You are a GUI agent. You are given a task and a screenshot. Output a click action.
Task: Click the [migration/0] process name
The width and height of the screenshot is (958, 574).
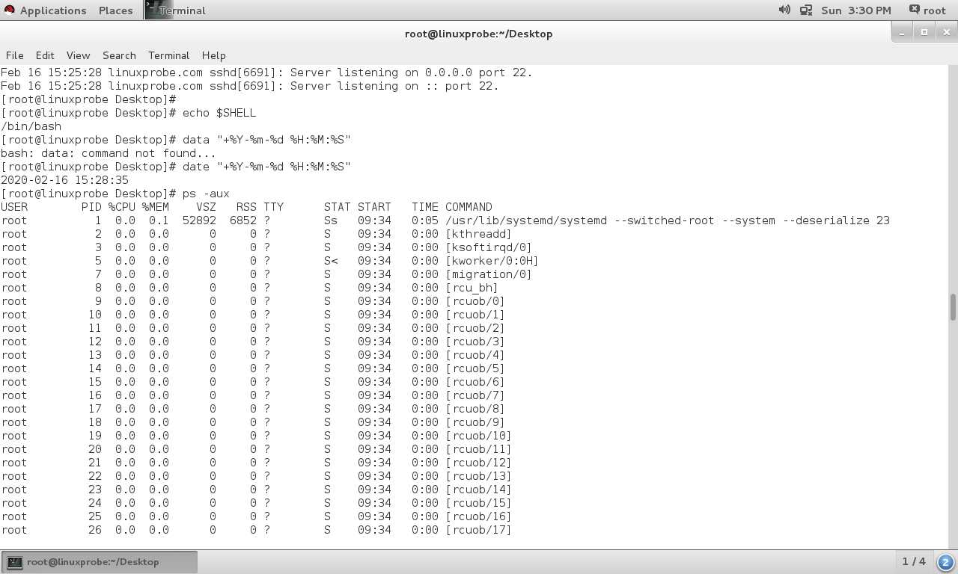pyautogui.click(x=489, y=274)
